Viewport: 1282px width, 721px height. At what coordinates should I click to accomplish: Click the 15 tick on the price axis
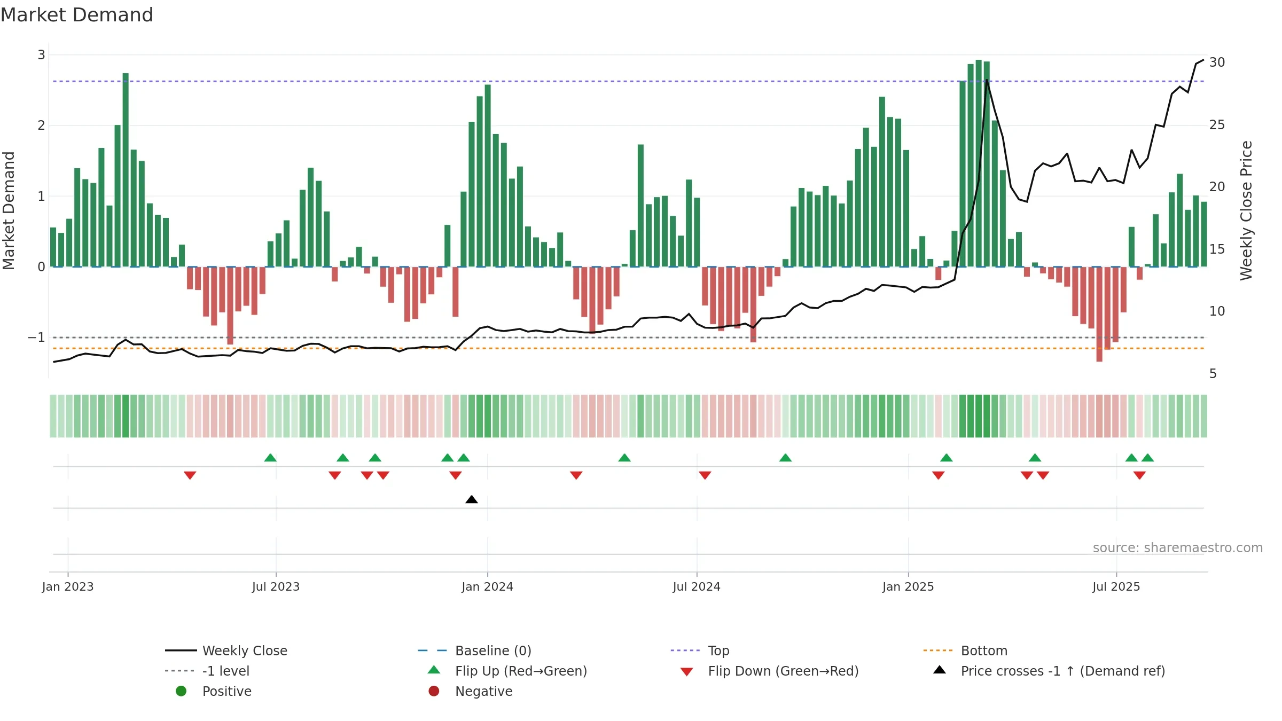pyautogui.click(x=1217, y=249)
